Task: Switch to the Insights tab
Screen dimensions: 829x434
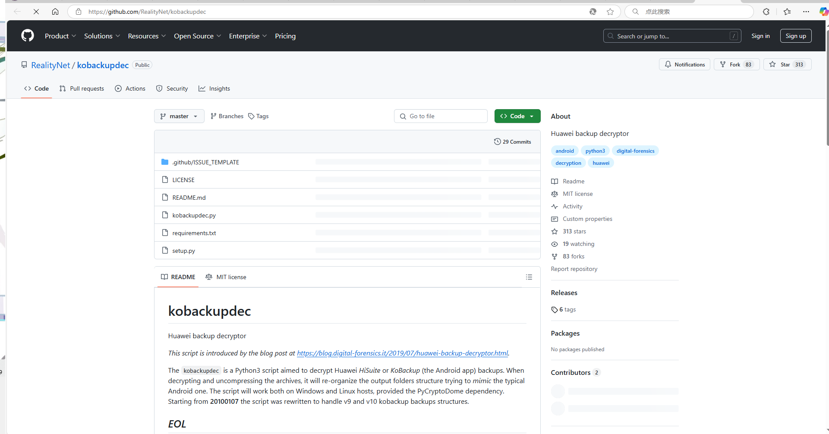Action: click(x=214, y=88)
